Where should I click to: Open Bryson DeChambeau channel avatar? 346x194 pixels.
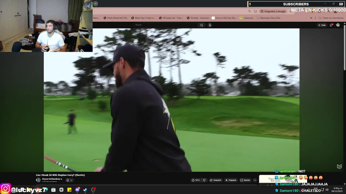pos(38,180)
